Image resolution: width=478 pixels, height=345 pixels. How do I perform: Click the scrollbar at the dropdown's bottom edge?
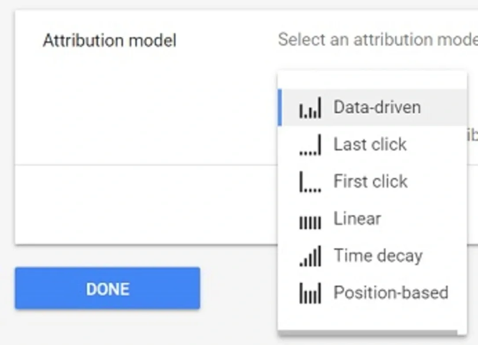click(368, 333)
